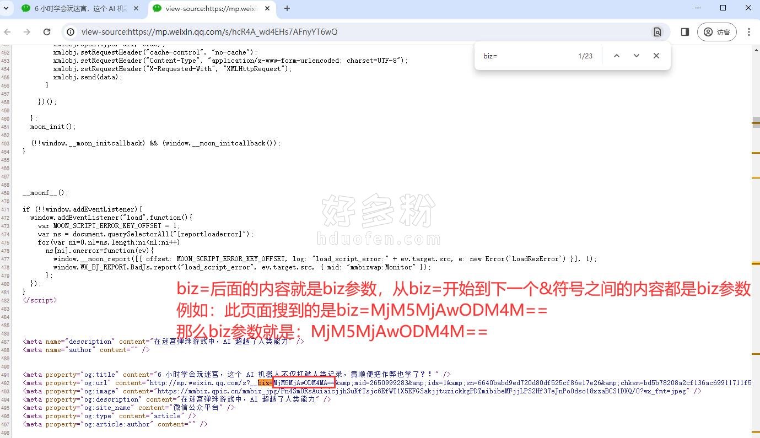Viewport: 760px width, 438px height.
Task: Close the '6 小时学会玩迷宫' tab
Action: (x=136, y=8)
